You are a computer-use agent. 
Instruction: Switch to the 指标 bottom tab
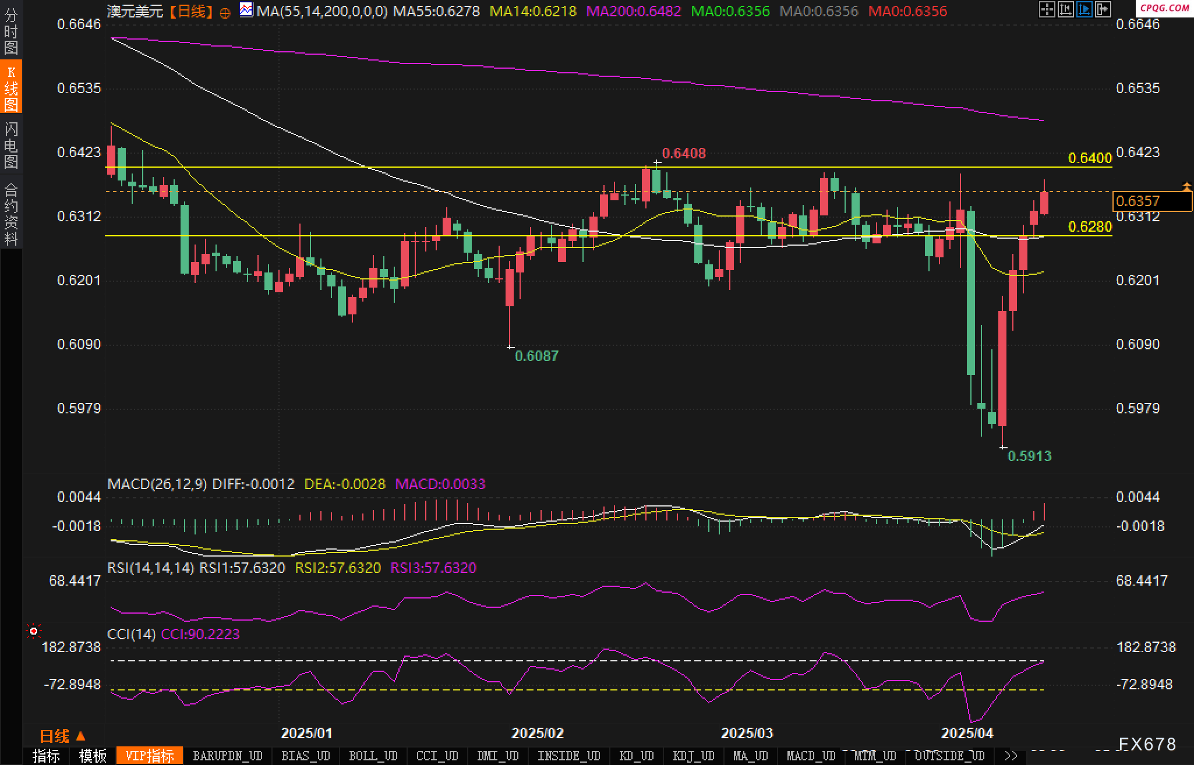tap(47, 756)
